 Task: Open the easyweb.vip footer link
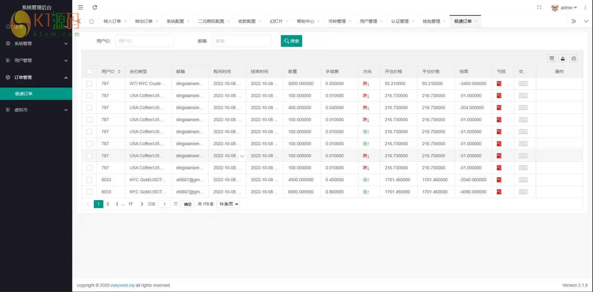123,285
